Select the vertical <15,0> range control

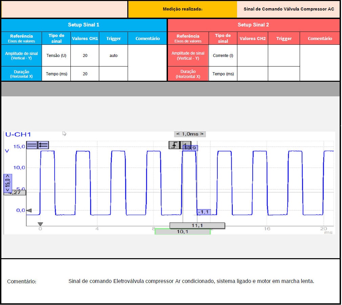pyautogui.click(x=8, y=184)
